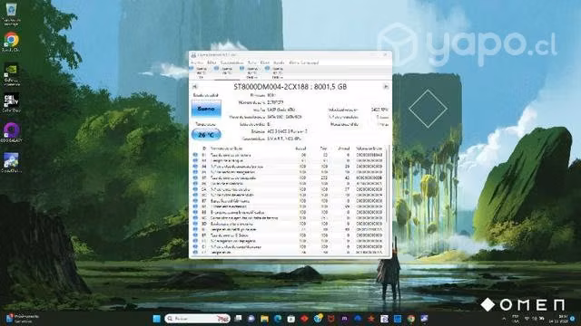Click the rotation speed RPM value
Viewport: 581px width, 326px height.
click(379, 110)
